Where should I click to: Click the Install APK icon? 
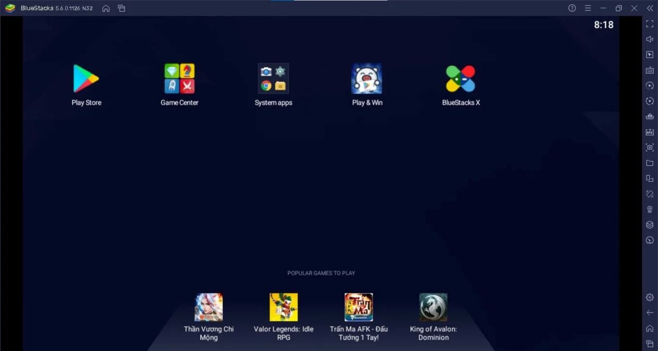pos(650,132)
